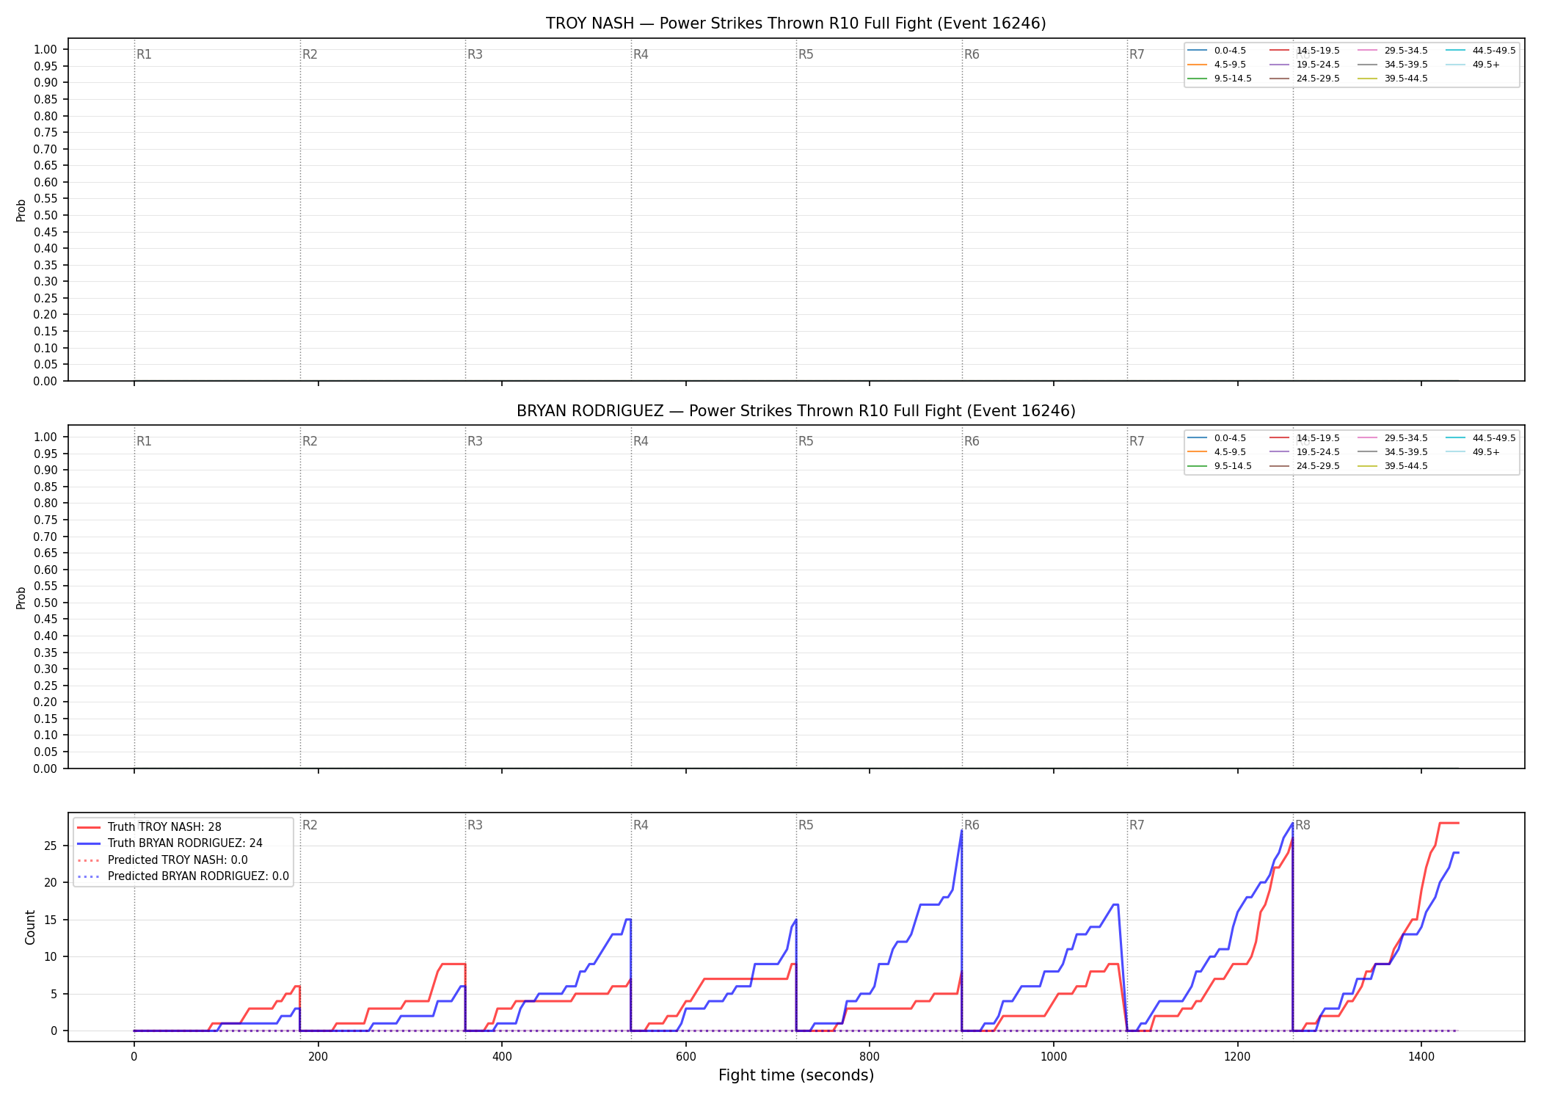
Task: Pick '34.5-39.5' legend entry in the BRYAN RODRIGUEZ chart
Action: pyautogui.click(x=1394, y=452)
